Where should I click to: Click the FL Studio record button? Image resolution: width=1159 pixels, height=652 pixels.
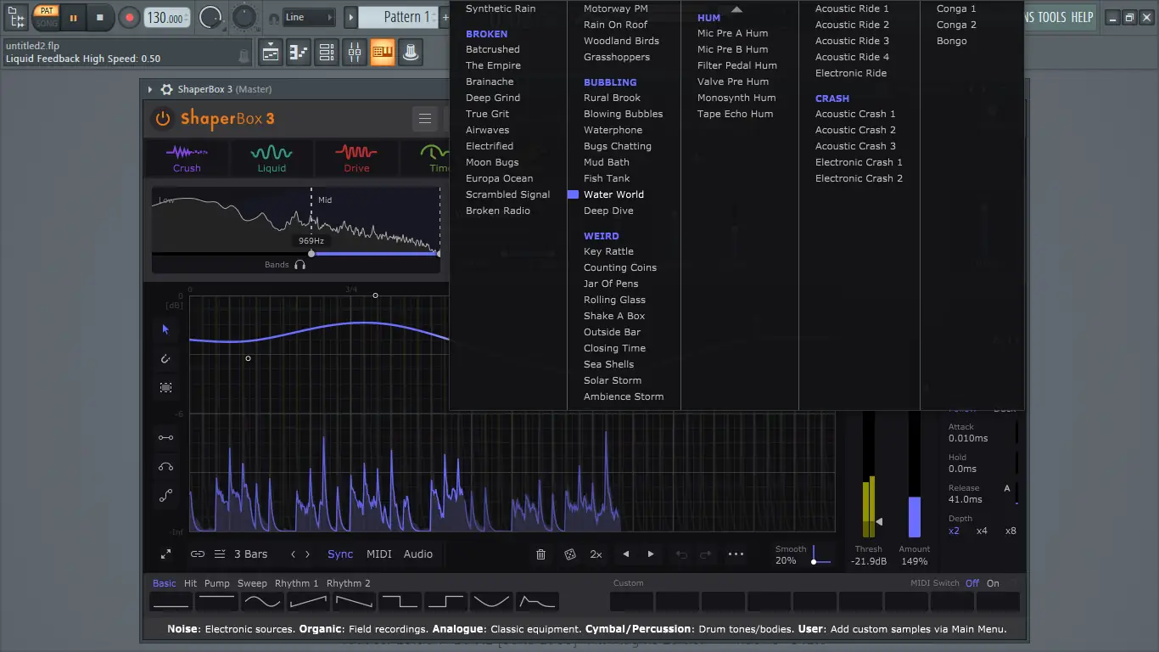(x=129, y=17)
